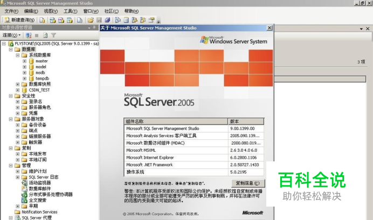Show Object Explorer via toolbar icon
The image size is (373, 220).
135,20
